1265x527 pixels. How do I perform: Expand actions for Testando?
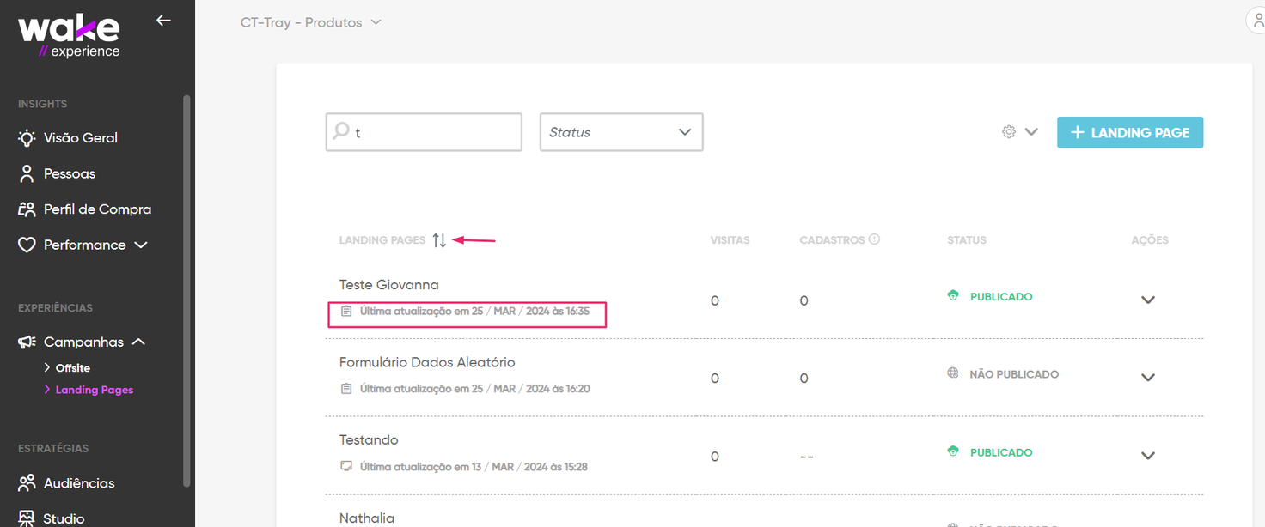(1148, 456)
